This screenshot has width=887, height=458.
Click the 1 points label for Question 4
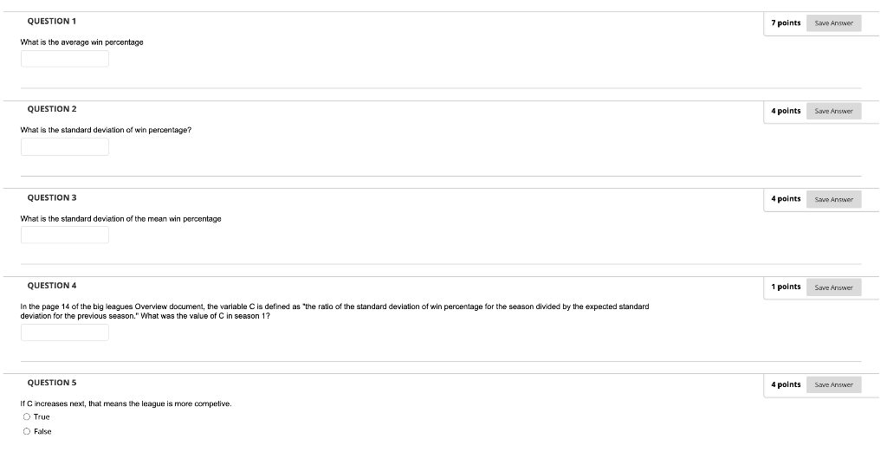(786, 287)
